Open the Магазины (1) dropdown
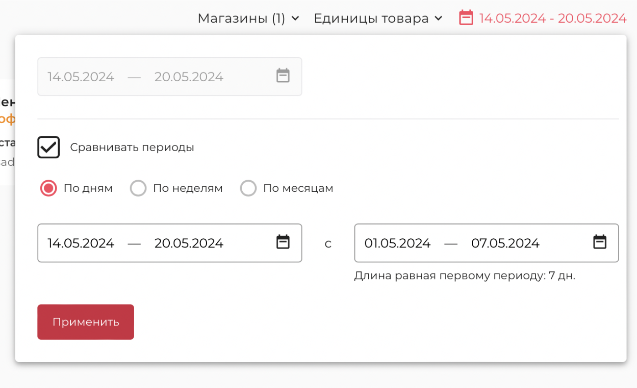 tap(249, 18)
